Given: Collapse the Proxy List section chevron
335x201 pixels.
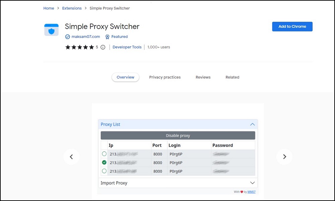Looking at the screenshot, I should tap(252, 124).
